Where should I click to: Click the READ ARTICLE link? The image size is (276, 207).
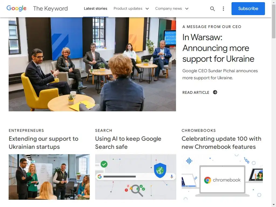(196, 92)
